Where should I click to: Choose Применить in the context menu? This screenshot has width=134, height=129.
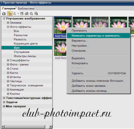pyautogui.click(x=98, y=30)
